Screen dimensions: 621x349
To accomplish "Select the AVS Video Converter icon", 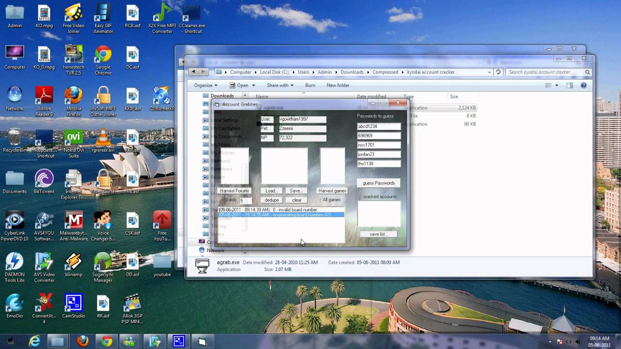I will point(44,268).
